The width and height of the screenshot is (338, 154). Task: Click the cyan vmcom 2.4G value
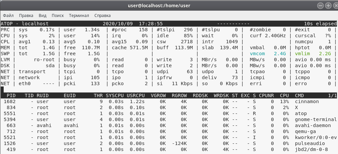268,54
